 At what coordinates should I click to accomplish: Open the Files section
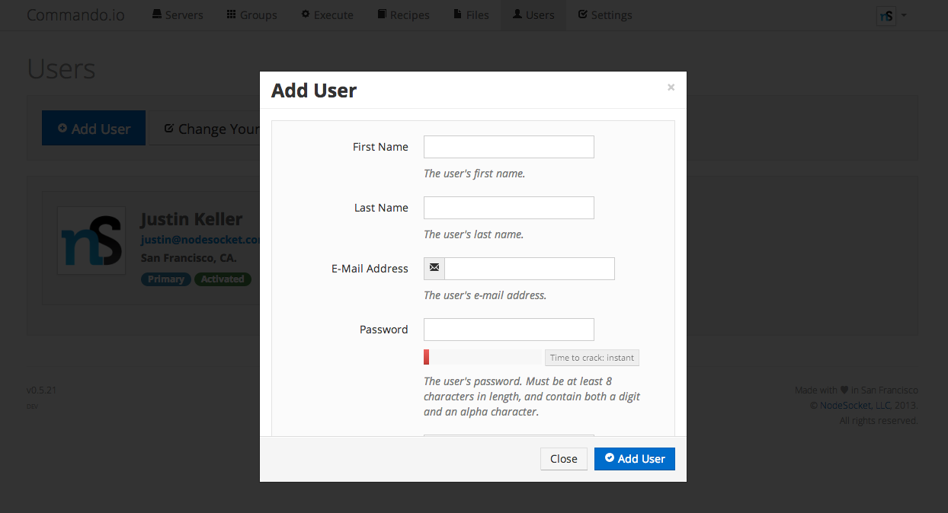[471, 15]
